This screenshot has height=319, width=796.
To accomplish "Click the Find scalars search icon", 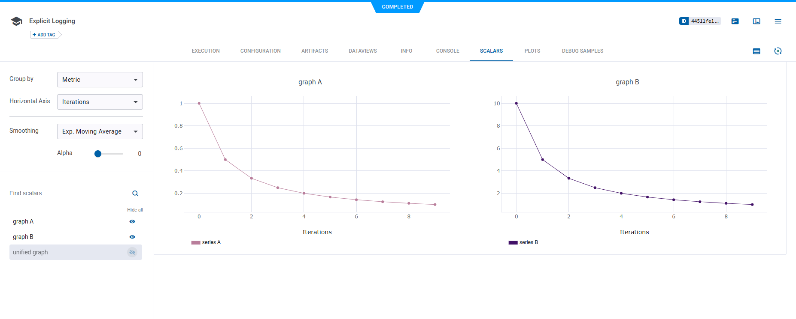I will click(135, 194).
